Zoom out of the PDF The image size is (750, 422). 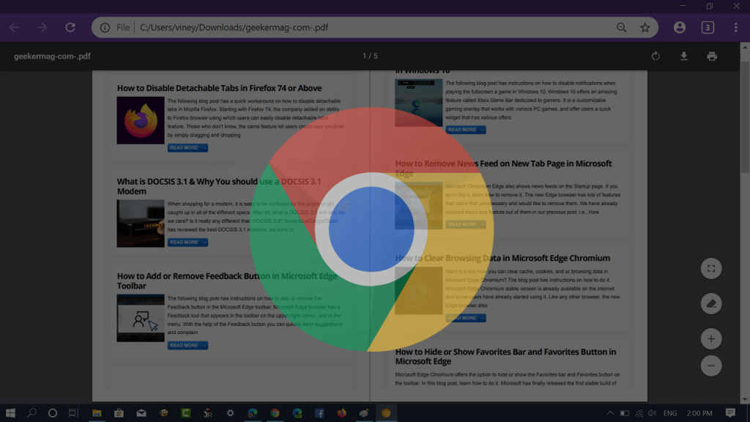711,366
